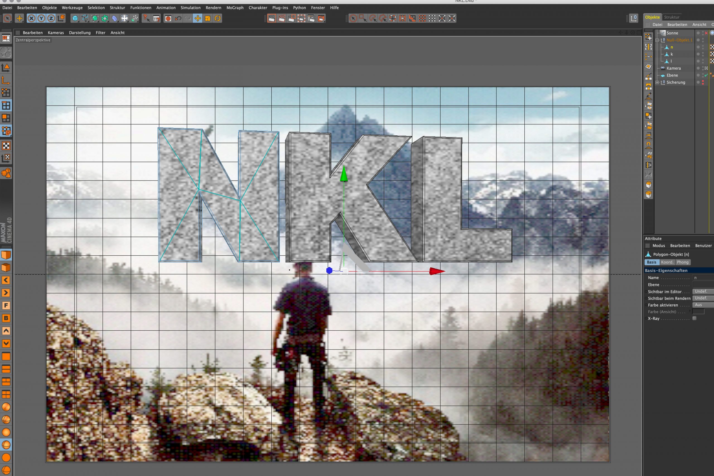Switch to the Struktur tab
The height and width of the screenshot is (476, 714).
click(x=671, y=17)
